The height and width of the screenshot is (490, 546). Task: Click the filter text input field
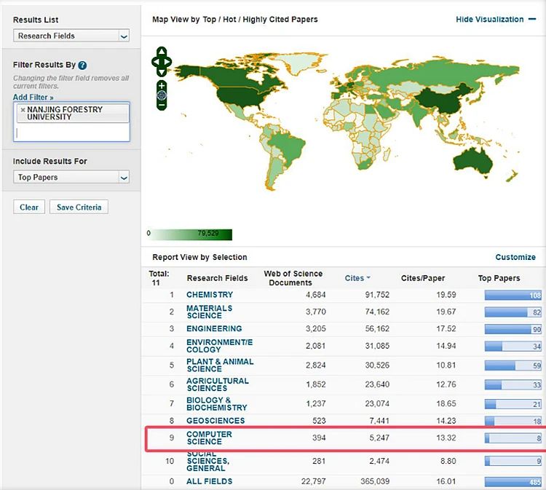coord(71,133)
